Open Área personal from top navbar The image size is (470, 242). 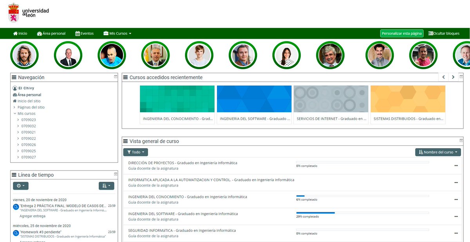pyautogui.click(x=51, y=34)
